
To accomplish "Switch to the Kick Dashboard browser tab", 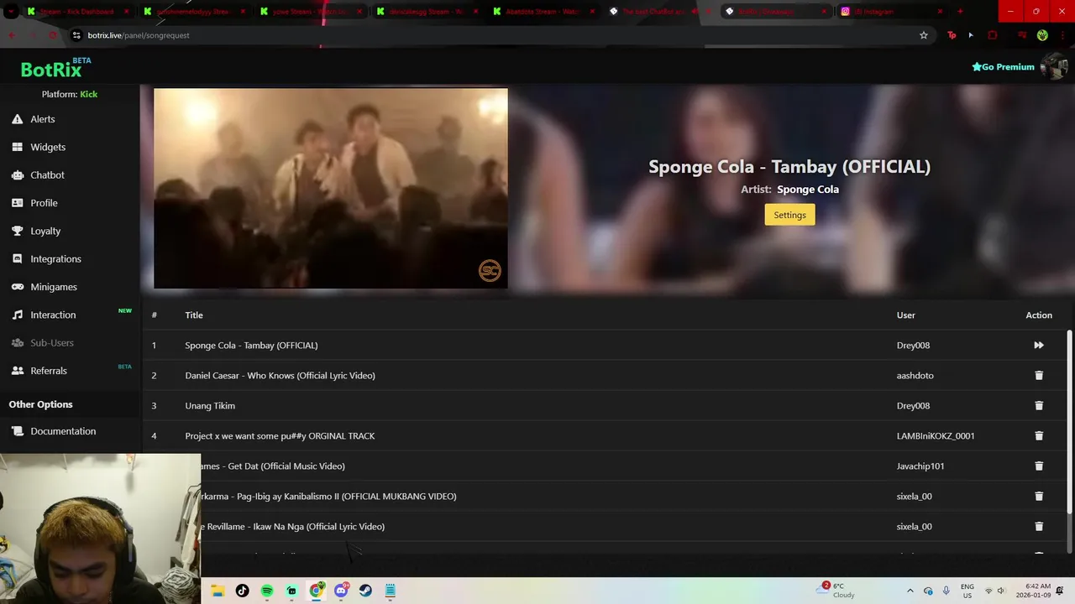I will (x=78, y=11).
